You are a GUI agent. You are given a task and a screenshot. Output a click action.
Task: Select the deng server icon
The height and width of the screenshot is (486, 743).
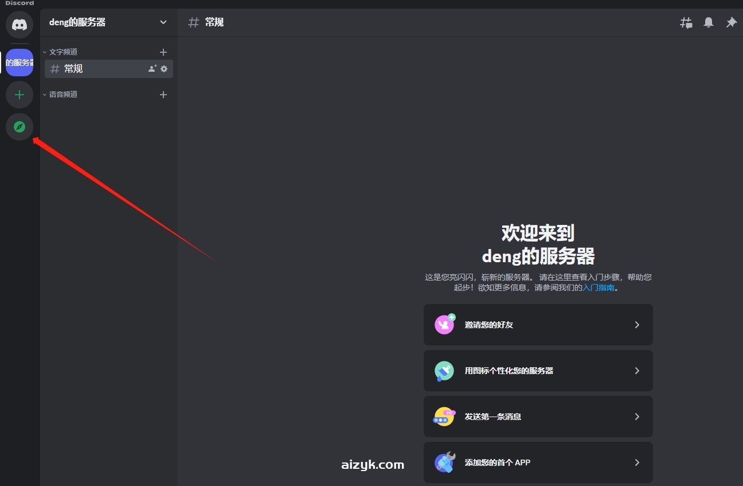[x=19, y=63]
